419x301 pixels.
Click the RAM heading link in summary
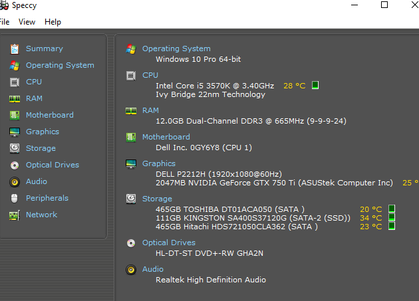(x=150, y=110)
